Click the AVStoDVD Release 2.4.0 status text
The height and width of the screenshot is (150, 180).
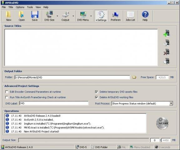19,147
